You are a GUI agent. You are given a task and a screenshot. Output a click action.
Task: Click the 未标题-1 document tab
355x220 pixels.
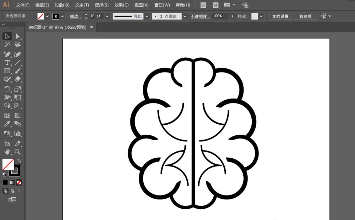coord(57,27)
